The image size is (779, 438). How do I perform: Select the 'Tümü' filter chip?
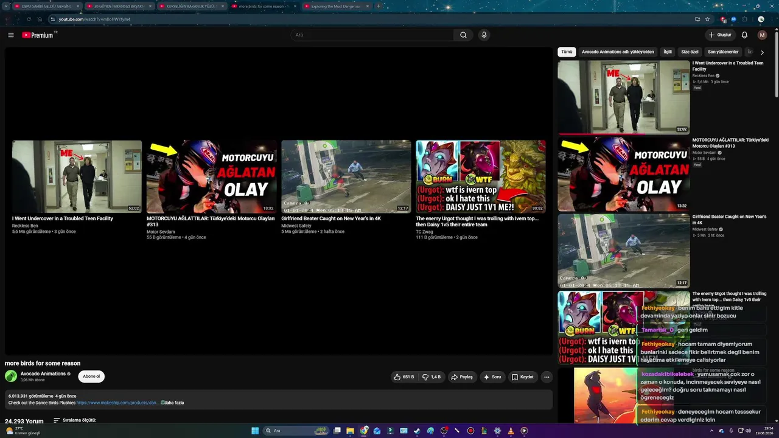[x=567, y=52]
